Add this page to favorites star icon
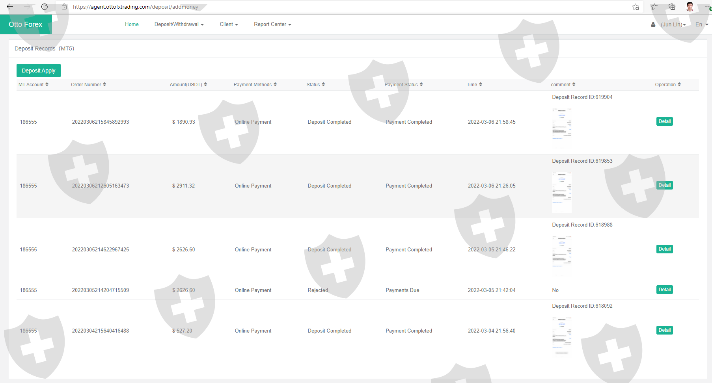Image resolution: width=712 pixels, height=383 pixels. 636,7
